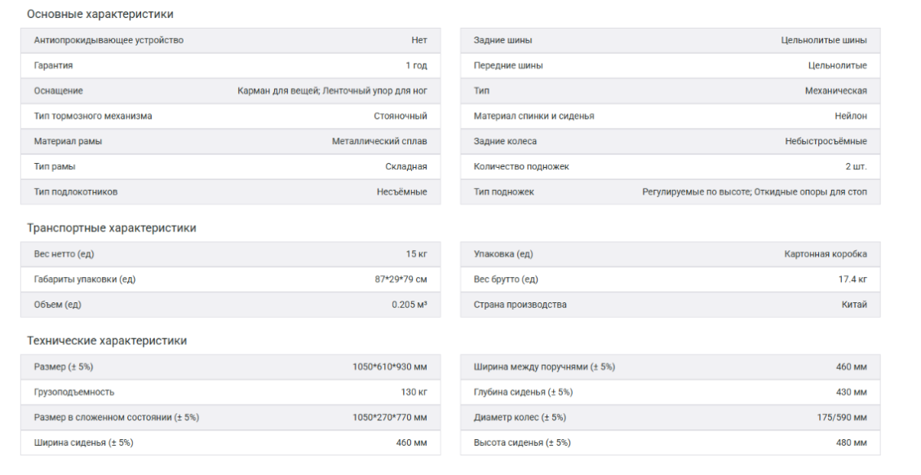The height and width of the screenshot is (475, 921).
Task: Click the "Гарантия" row label
Action: click(53, 65)
